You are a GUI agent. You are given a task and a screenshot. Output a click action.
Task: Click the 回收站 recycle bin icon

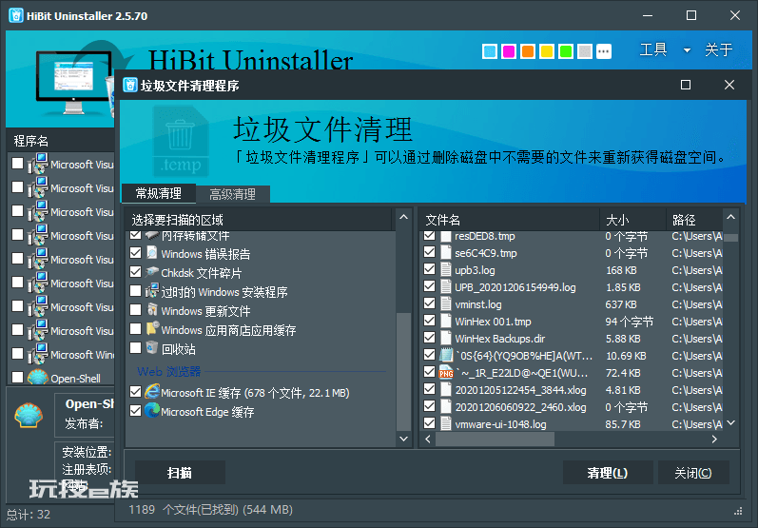152,348
